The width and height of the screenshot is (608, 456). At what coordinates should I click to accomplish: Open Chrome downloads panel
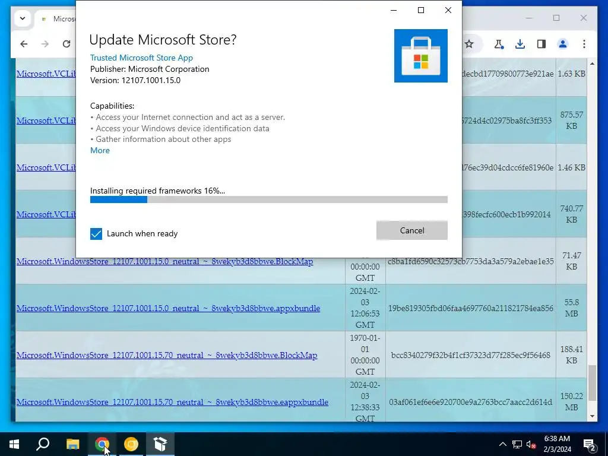pos(520,44)
